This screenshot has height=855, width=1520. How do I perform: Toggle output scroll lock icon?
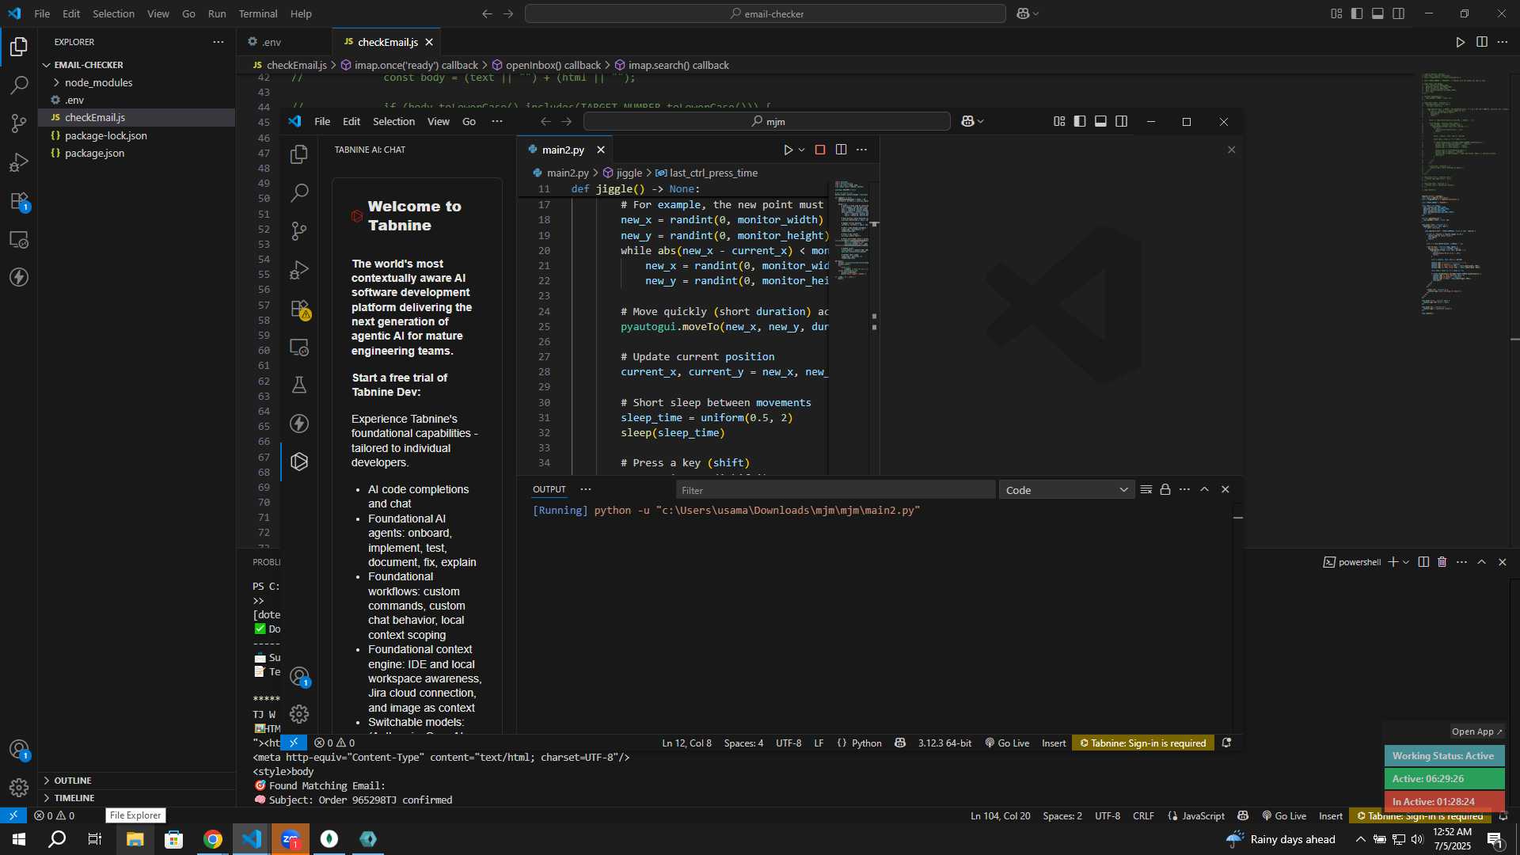click(1165, 489)
